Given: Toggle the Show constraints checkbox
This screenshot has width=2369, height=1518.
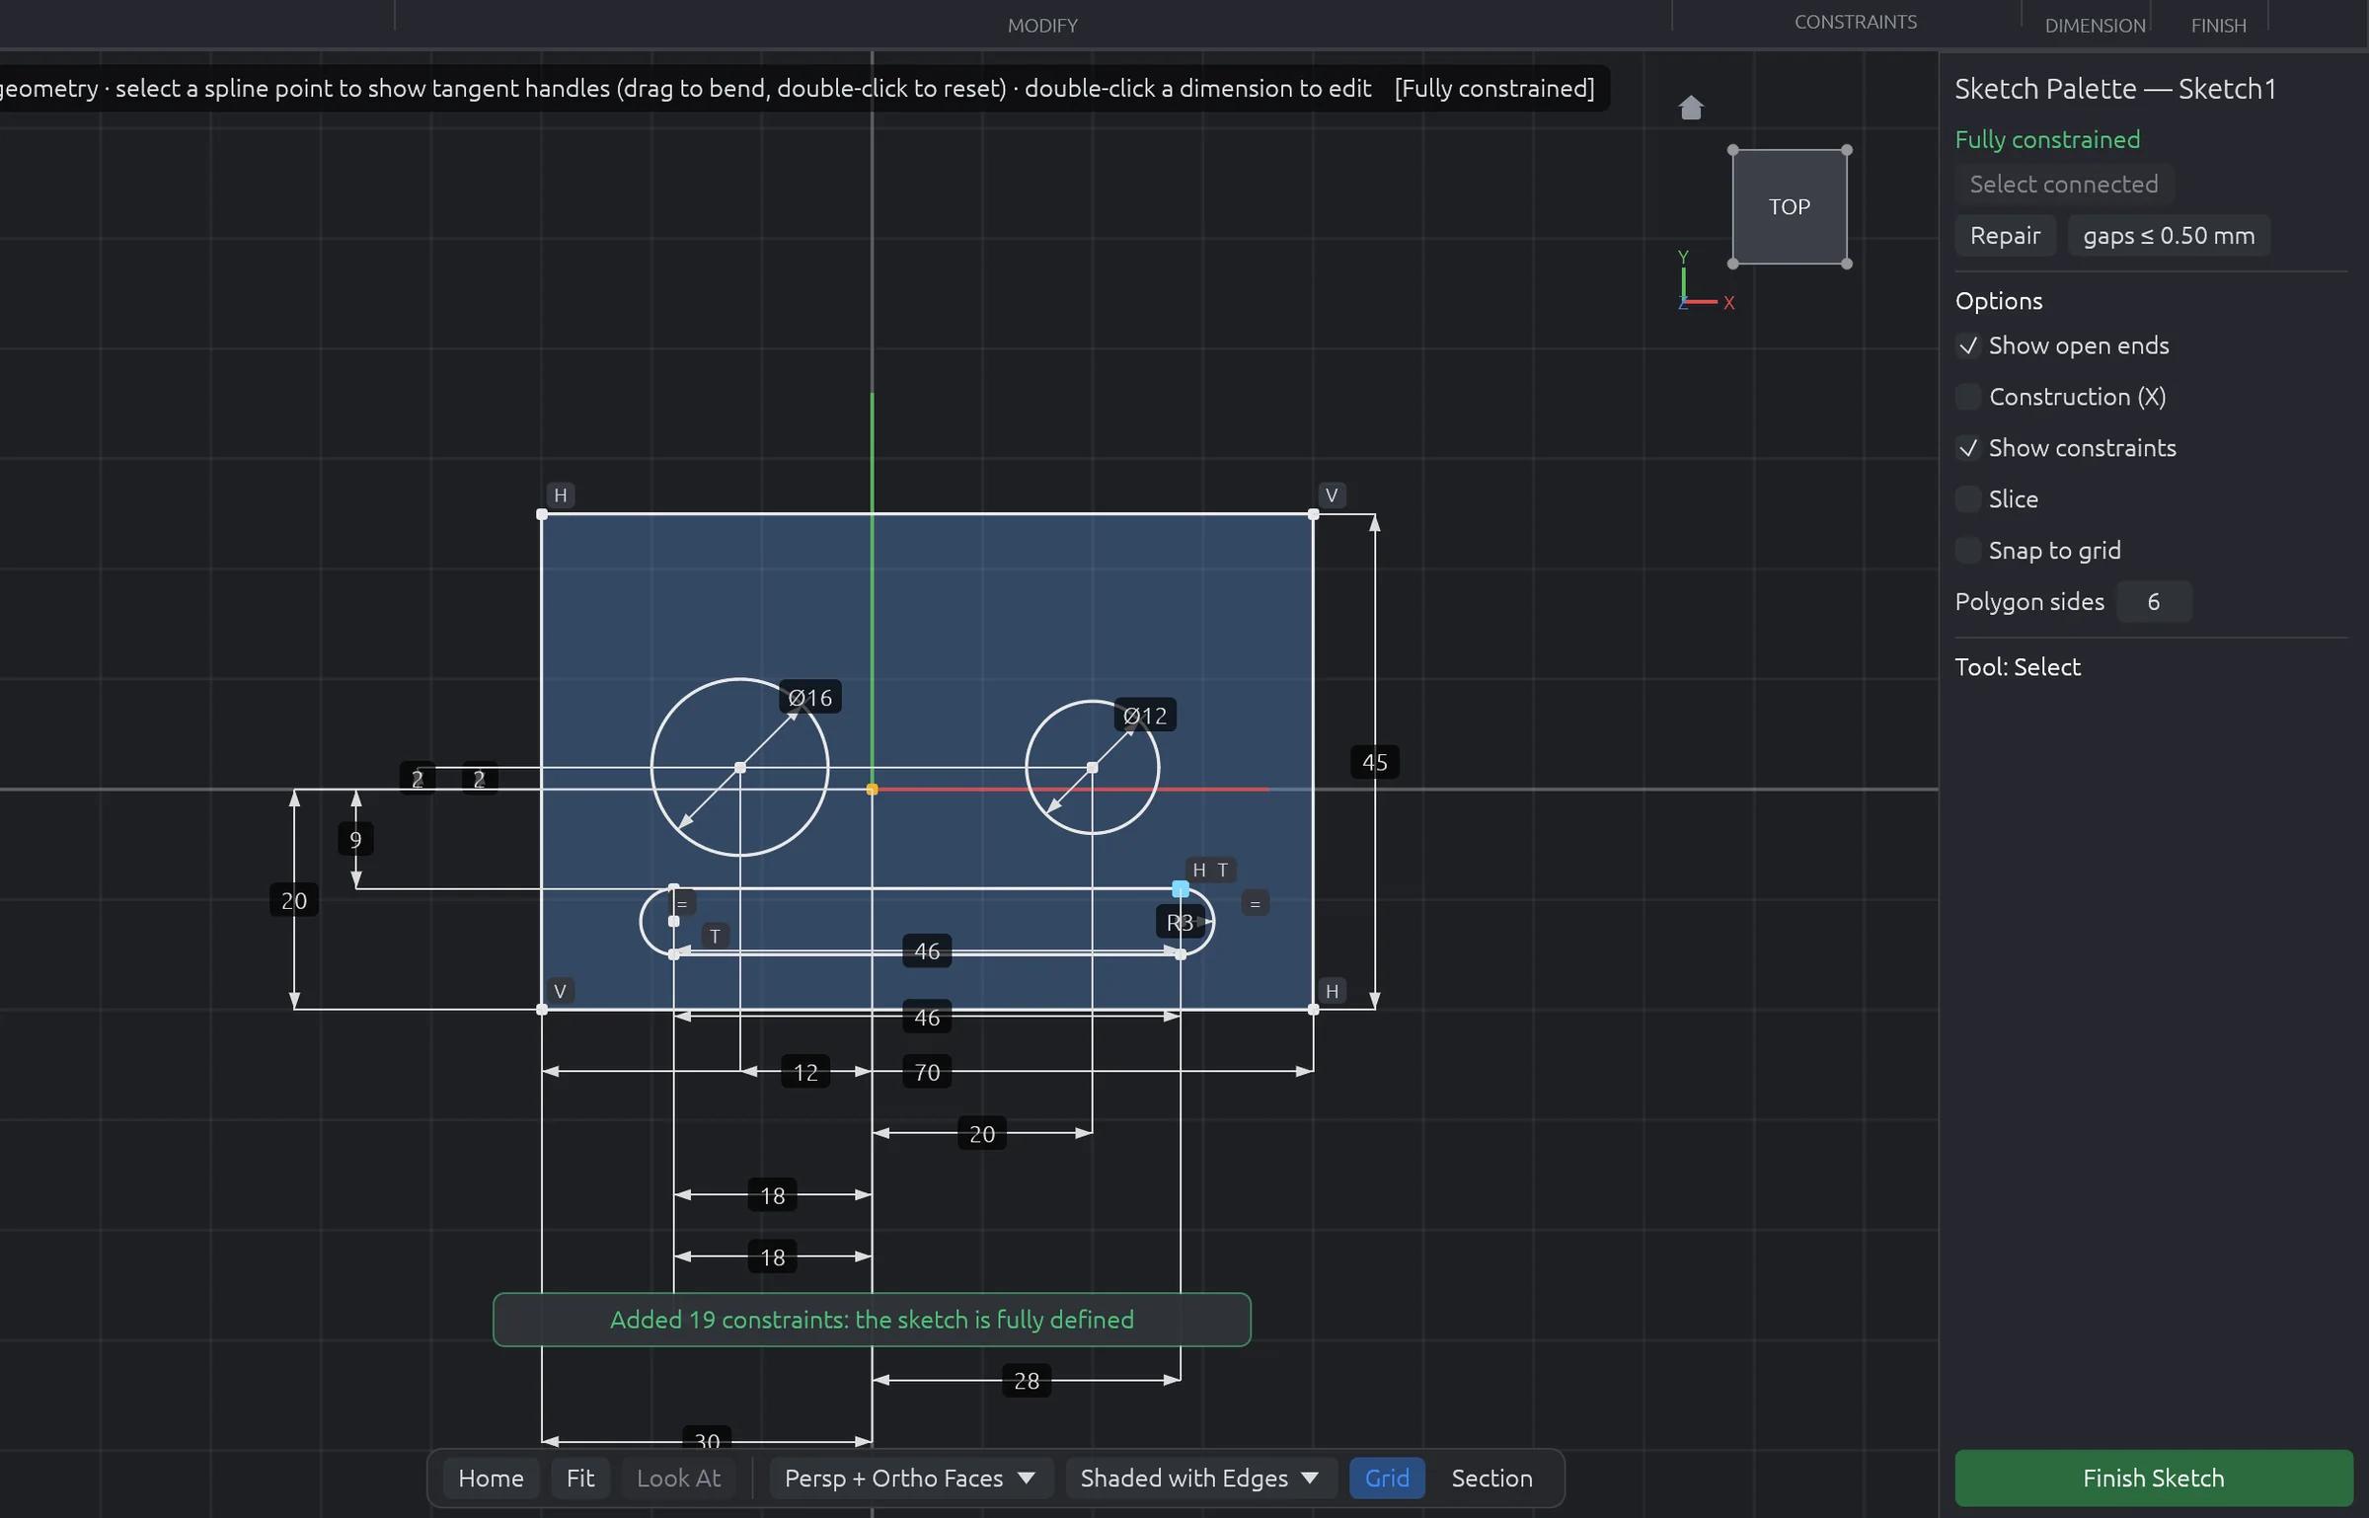Looking at the screenshot, I should [x=1968, y=448].
